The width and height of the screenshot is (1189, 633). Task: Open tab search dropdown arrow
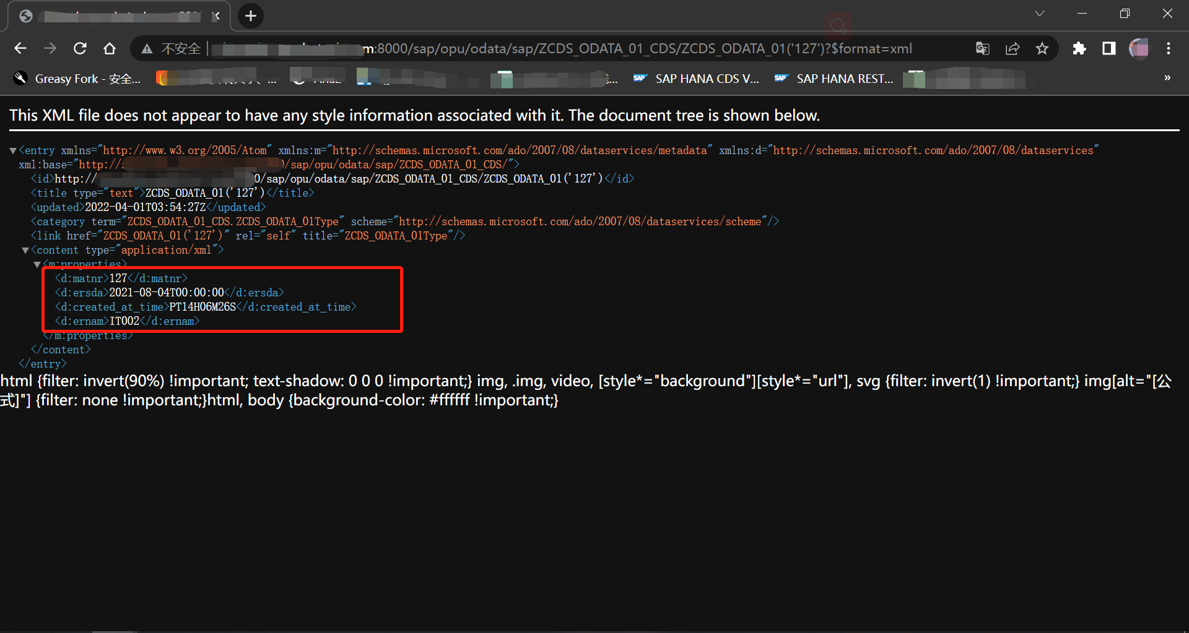pyautogui.click(x=1040, y=14)
